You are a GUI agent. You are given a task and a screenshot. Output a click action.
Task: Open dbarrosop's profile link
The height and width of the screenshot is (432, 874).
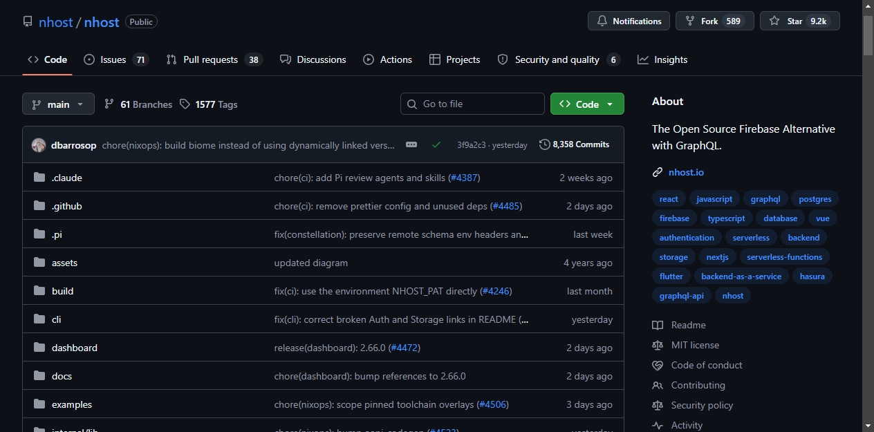73,145
